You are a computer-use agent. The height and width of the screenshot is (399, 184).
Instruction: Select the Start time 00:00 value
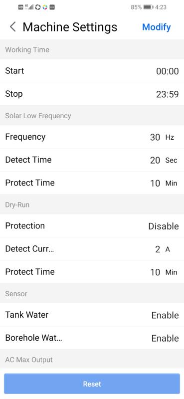[x=168, y=71]
